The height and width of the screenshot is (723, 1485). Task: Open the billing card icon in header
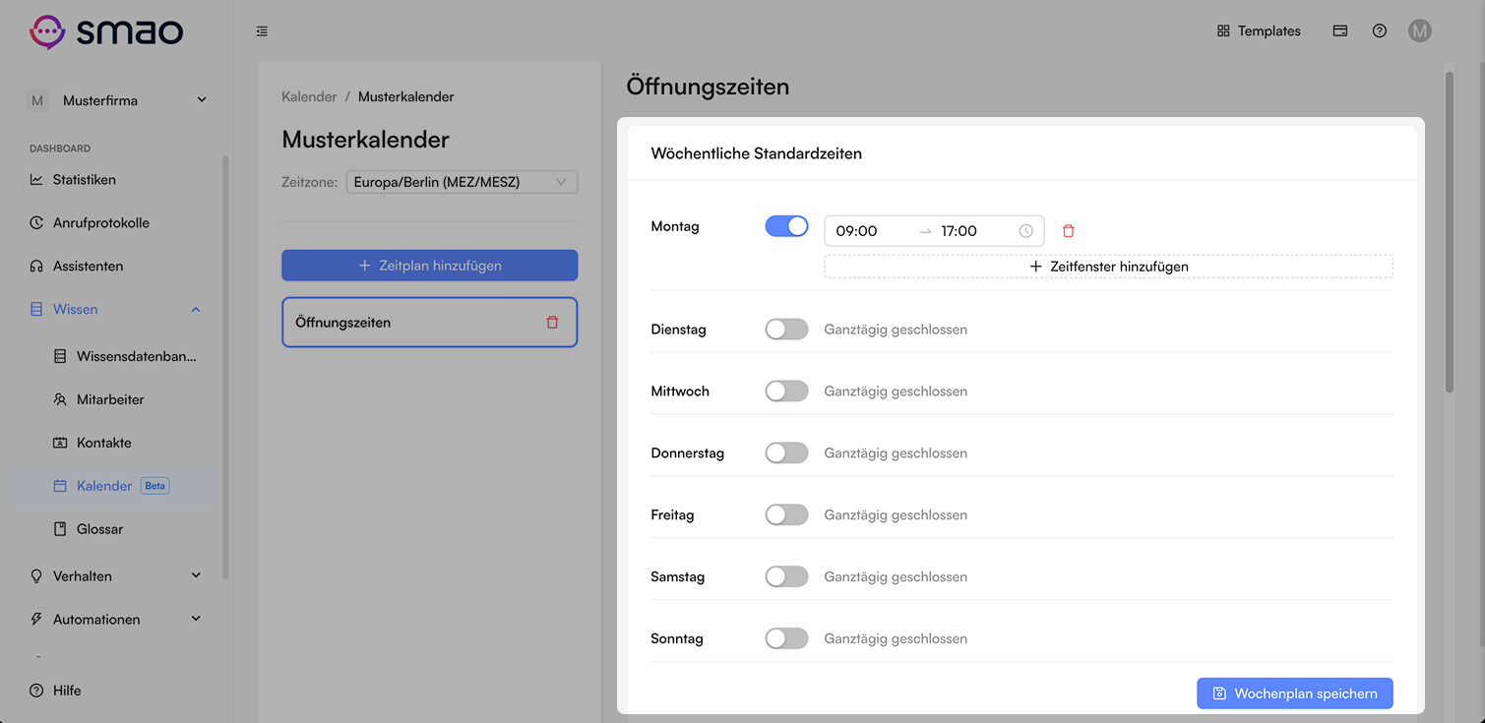tap(1340, 30)
